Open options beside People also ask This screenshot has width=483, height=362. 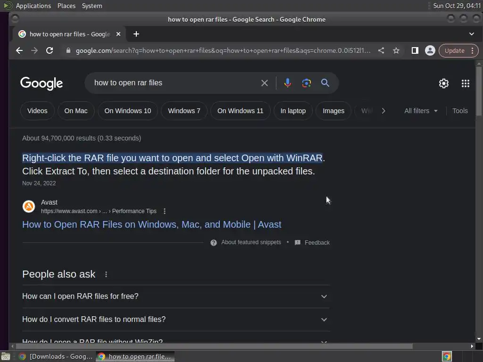(106, 274)
